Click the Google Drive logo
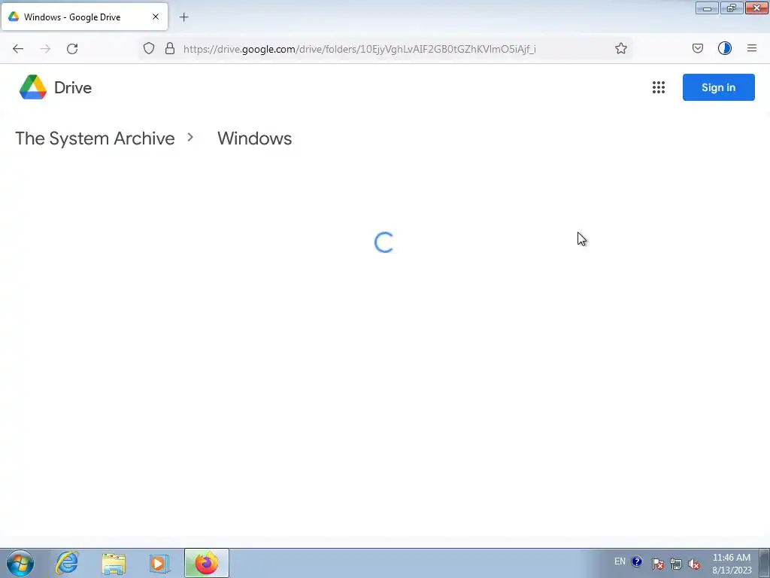 point(33,87)
